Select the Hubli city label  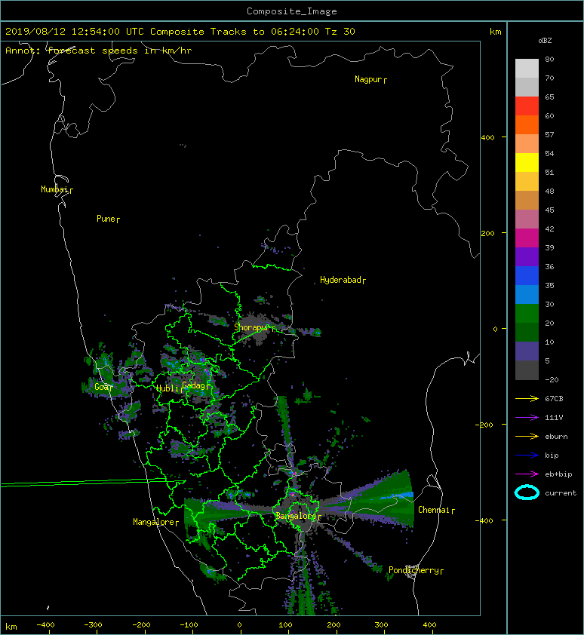[169, 388]
